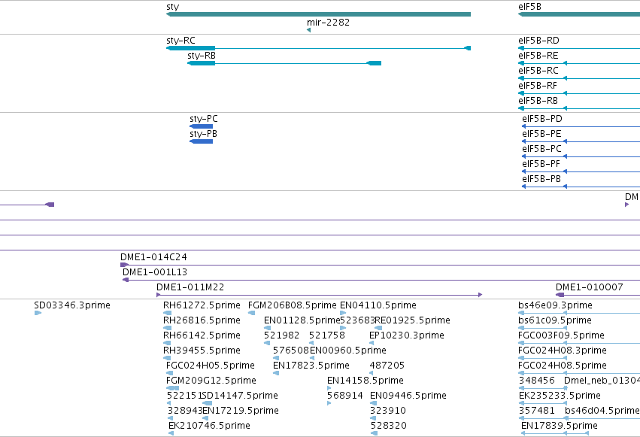
Task: Click the SD14147.5prime EST label
Action: 240,396
